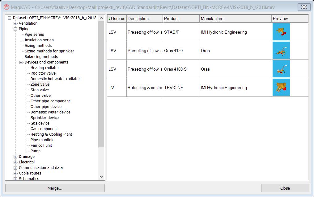Select the Cable routes tree label

tap(30, 173)
